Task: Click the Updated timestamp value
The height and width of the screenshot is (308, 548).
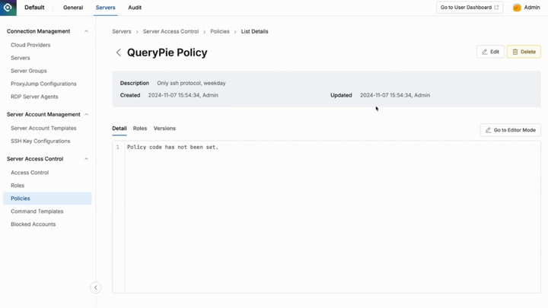Action: 395,95
